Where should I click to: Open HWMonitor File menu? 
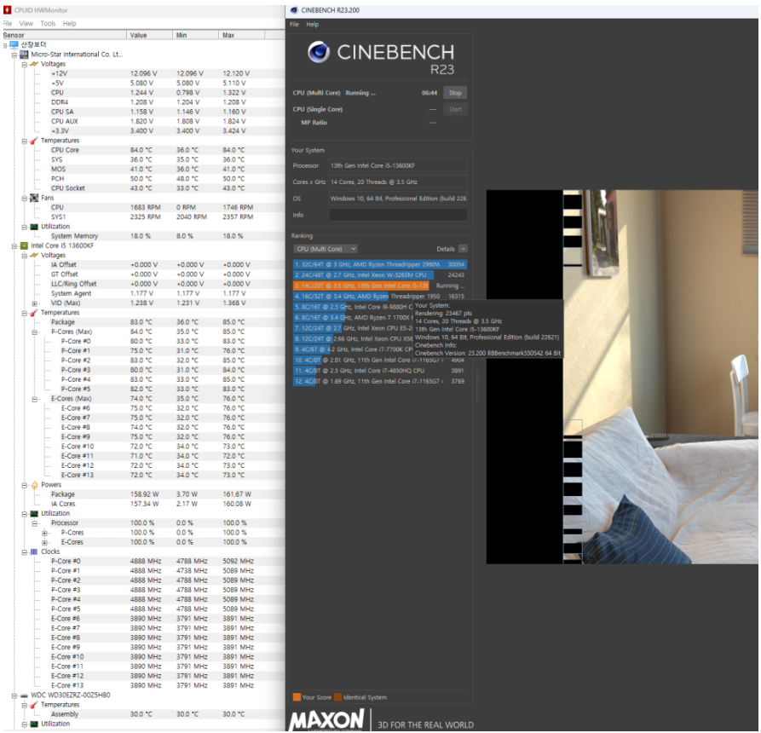[8, 23]
